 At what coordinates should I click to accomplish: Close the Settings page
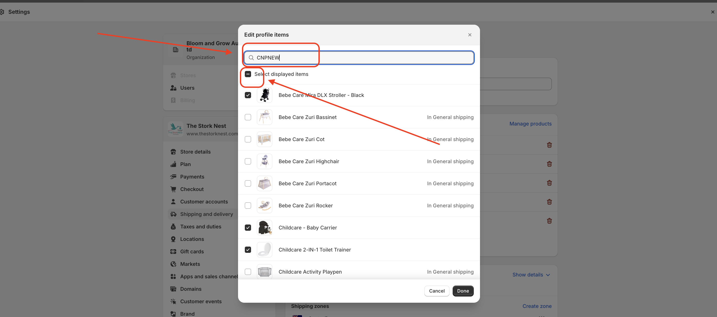click(x=713, y=12)
